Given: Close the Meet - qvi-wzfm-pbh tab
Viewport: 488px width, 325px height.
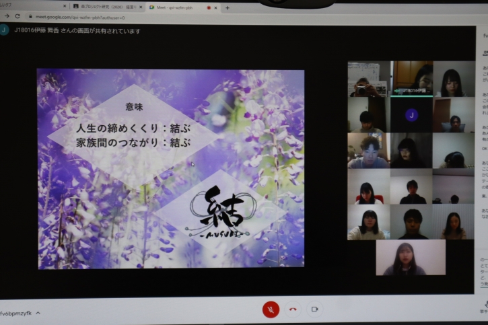Looking at the screenshot, I should click(x=215, y=8).
